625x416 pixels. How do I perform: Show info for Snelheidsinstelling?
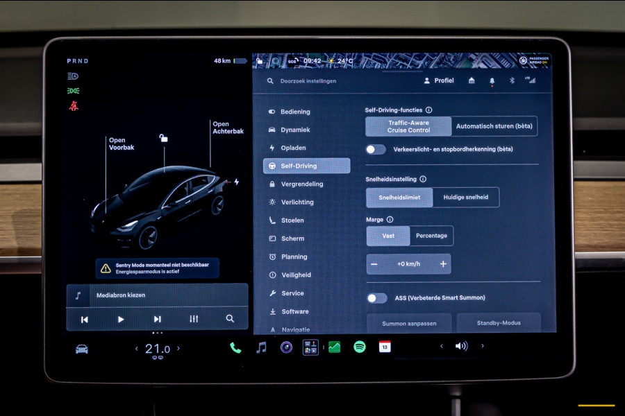(423, 179)
